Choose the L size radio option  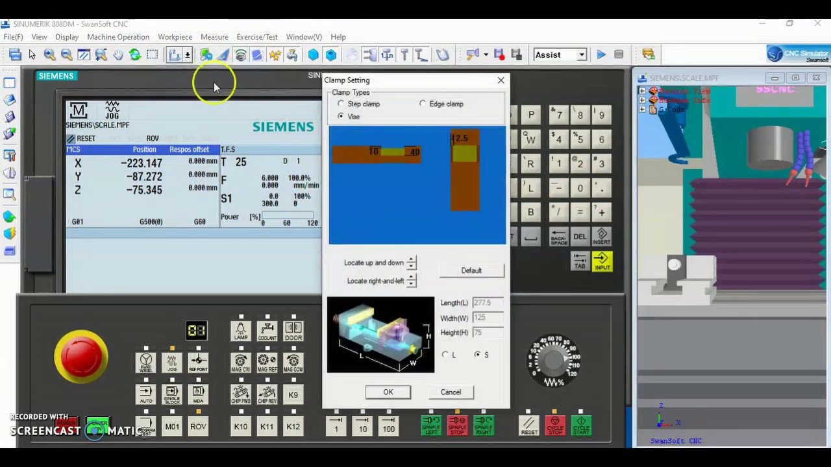click(x=445, y=355)
